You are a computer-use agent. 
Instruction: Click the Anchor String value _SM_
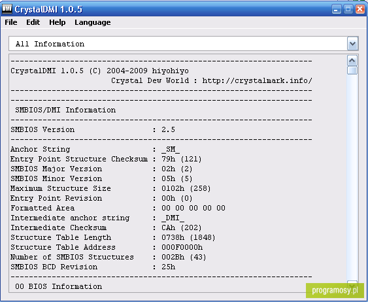pyautogui.click(x=171, y=150)
